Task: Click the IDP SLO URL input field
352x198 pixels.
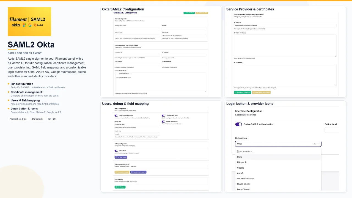Action: [x=137, y=64]
